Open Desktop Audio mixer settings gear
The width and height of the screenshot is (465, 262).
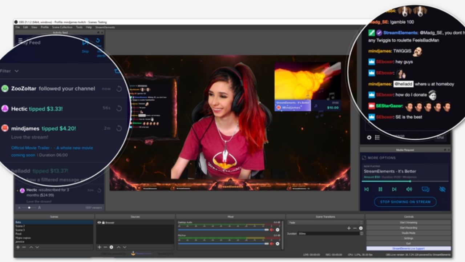click(x=278, y=230)
